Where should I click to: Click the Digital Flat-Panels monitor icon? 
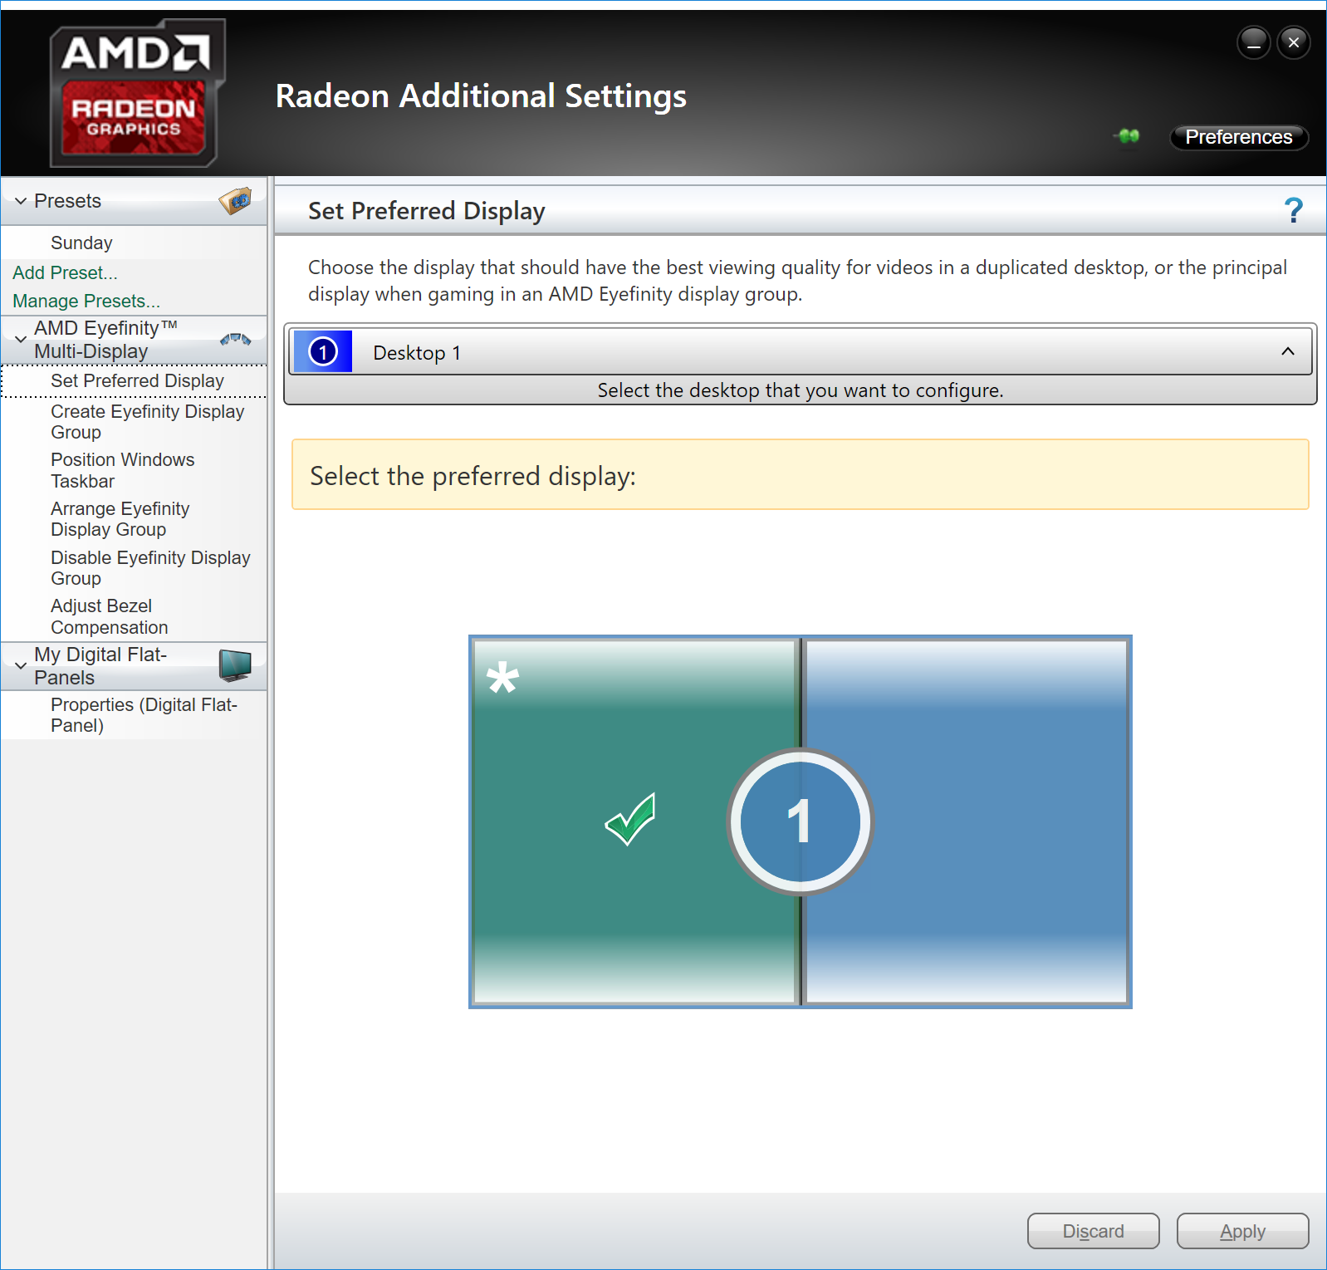click(235, 665)
